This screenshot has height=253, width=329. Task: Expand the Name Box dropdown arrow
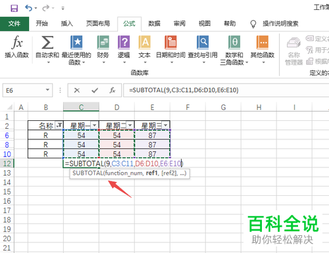[x=47, y=90]
